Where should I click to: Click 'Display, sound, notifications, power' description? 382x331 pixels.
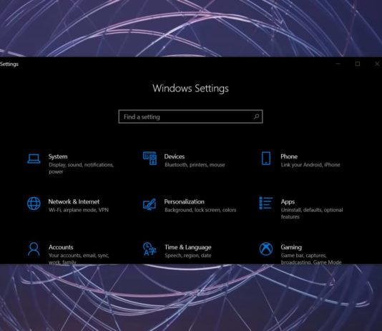pyautogui.click(x=81, y=168)
